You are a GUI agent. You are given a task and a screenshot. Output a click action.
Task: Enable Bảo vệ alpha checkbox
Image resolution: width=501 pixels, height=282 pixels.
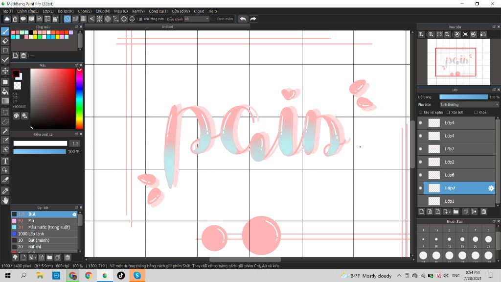pos(420,113)
